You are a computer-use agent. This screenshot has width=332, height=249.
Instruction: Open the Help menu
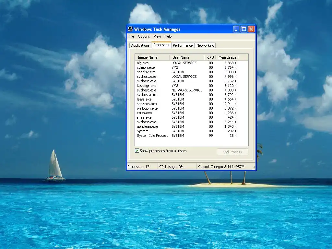coord(168,36)
